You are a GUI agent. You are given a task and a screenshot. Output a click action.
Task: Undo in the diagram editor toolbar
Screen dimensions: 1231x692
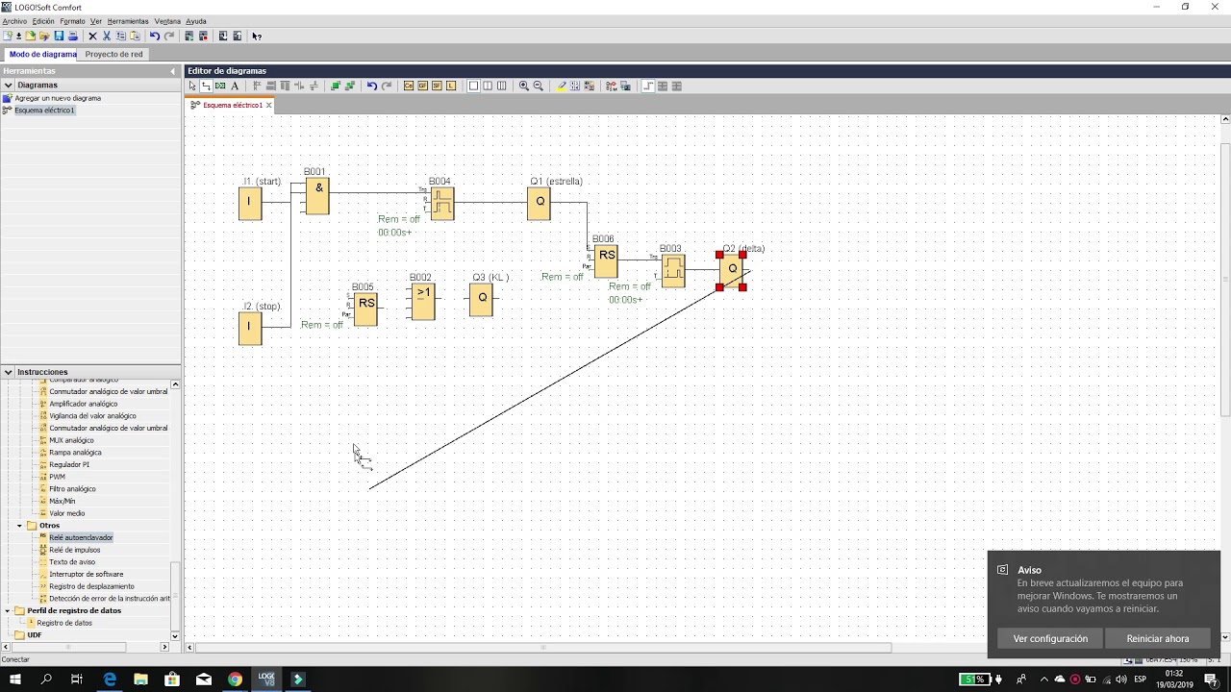pos(371,86)
